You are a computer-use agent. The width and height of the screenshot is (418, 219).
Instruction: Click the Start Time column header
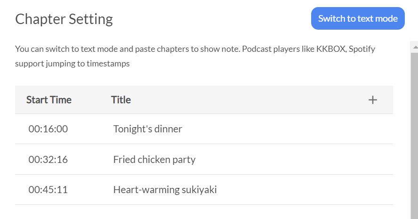(x=49, y=100)
